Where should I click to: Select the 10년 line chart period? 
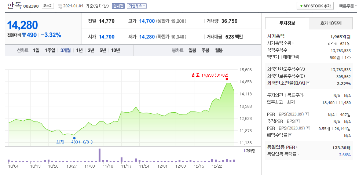pyautogui.click(x=116, y=50)
